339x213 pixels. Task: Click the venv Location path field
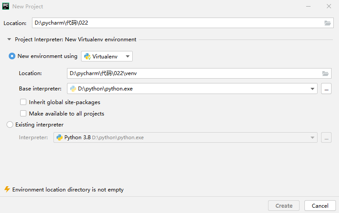tap(199, 73)
